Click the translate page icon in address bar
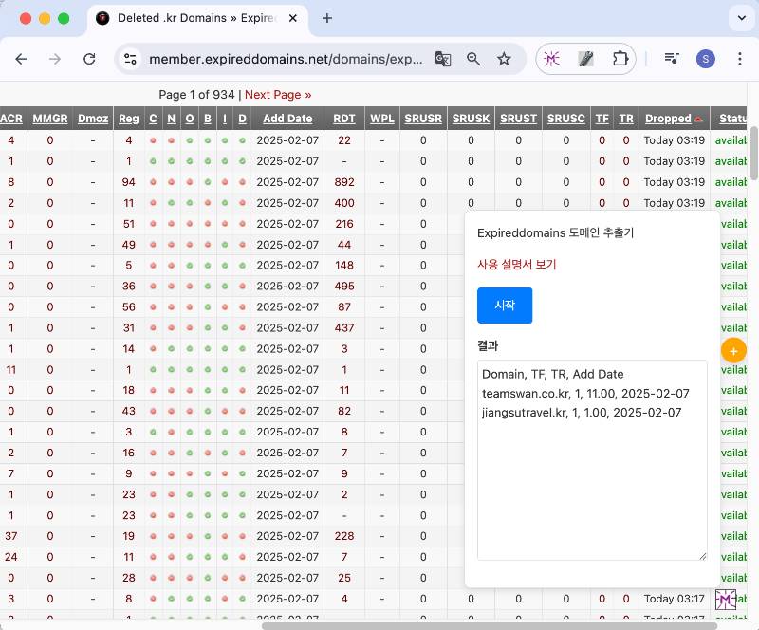Screen dimensions: 759x630 pos(443,59)
